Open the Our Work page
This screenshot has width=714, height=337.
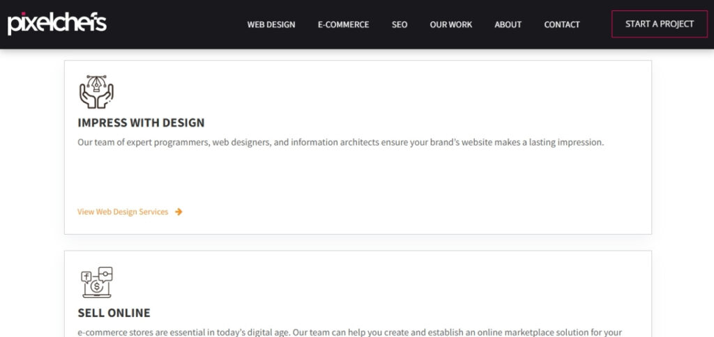450,24
